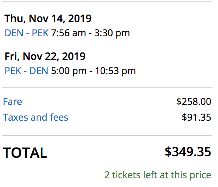Click the $349.35 total price
The height and width of the screenshot is (187, 218).
(188, 152)
